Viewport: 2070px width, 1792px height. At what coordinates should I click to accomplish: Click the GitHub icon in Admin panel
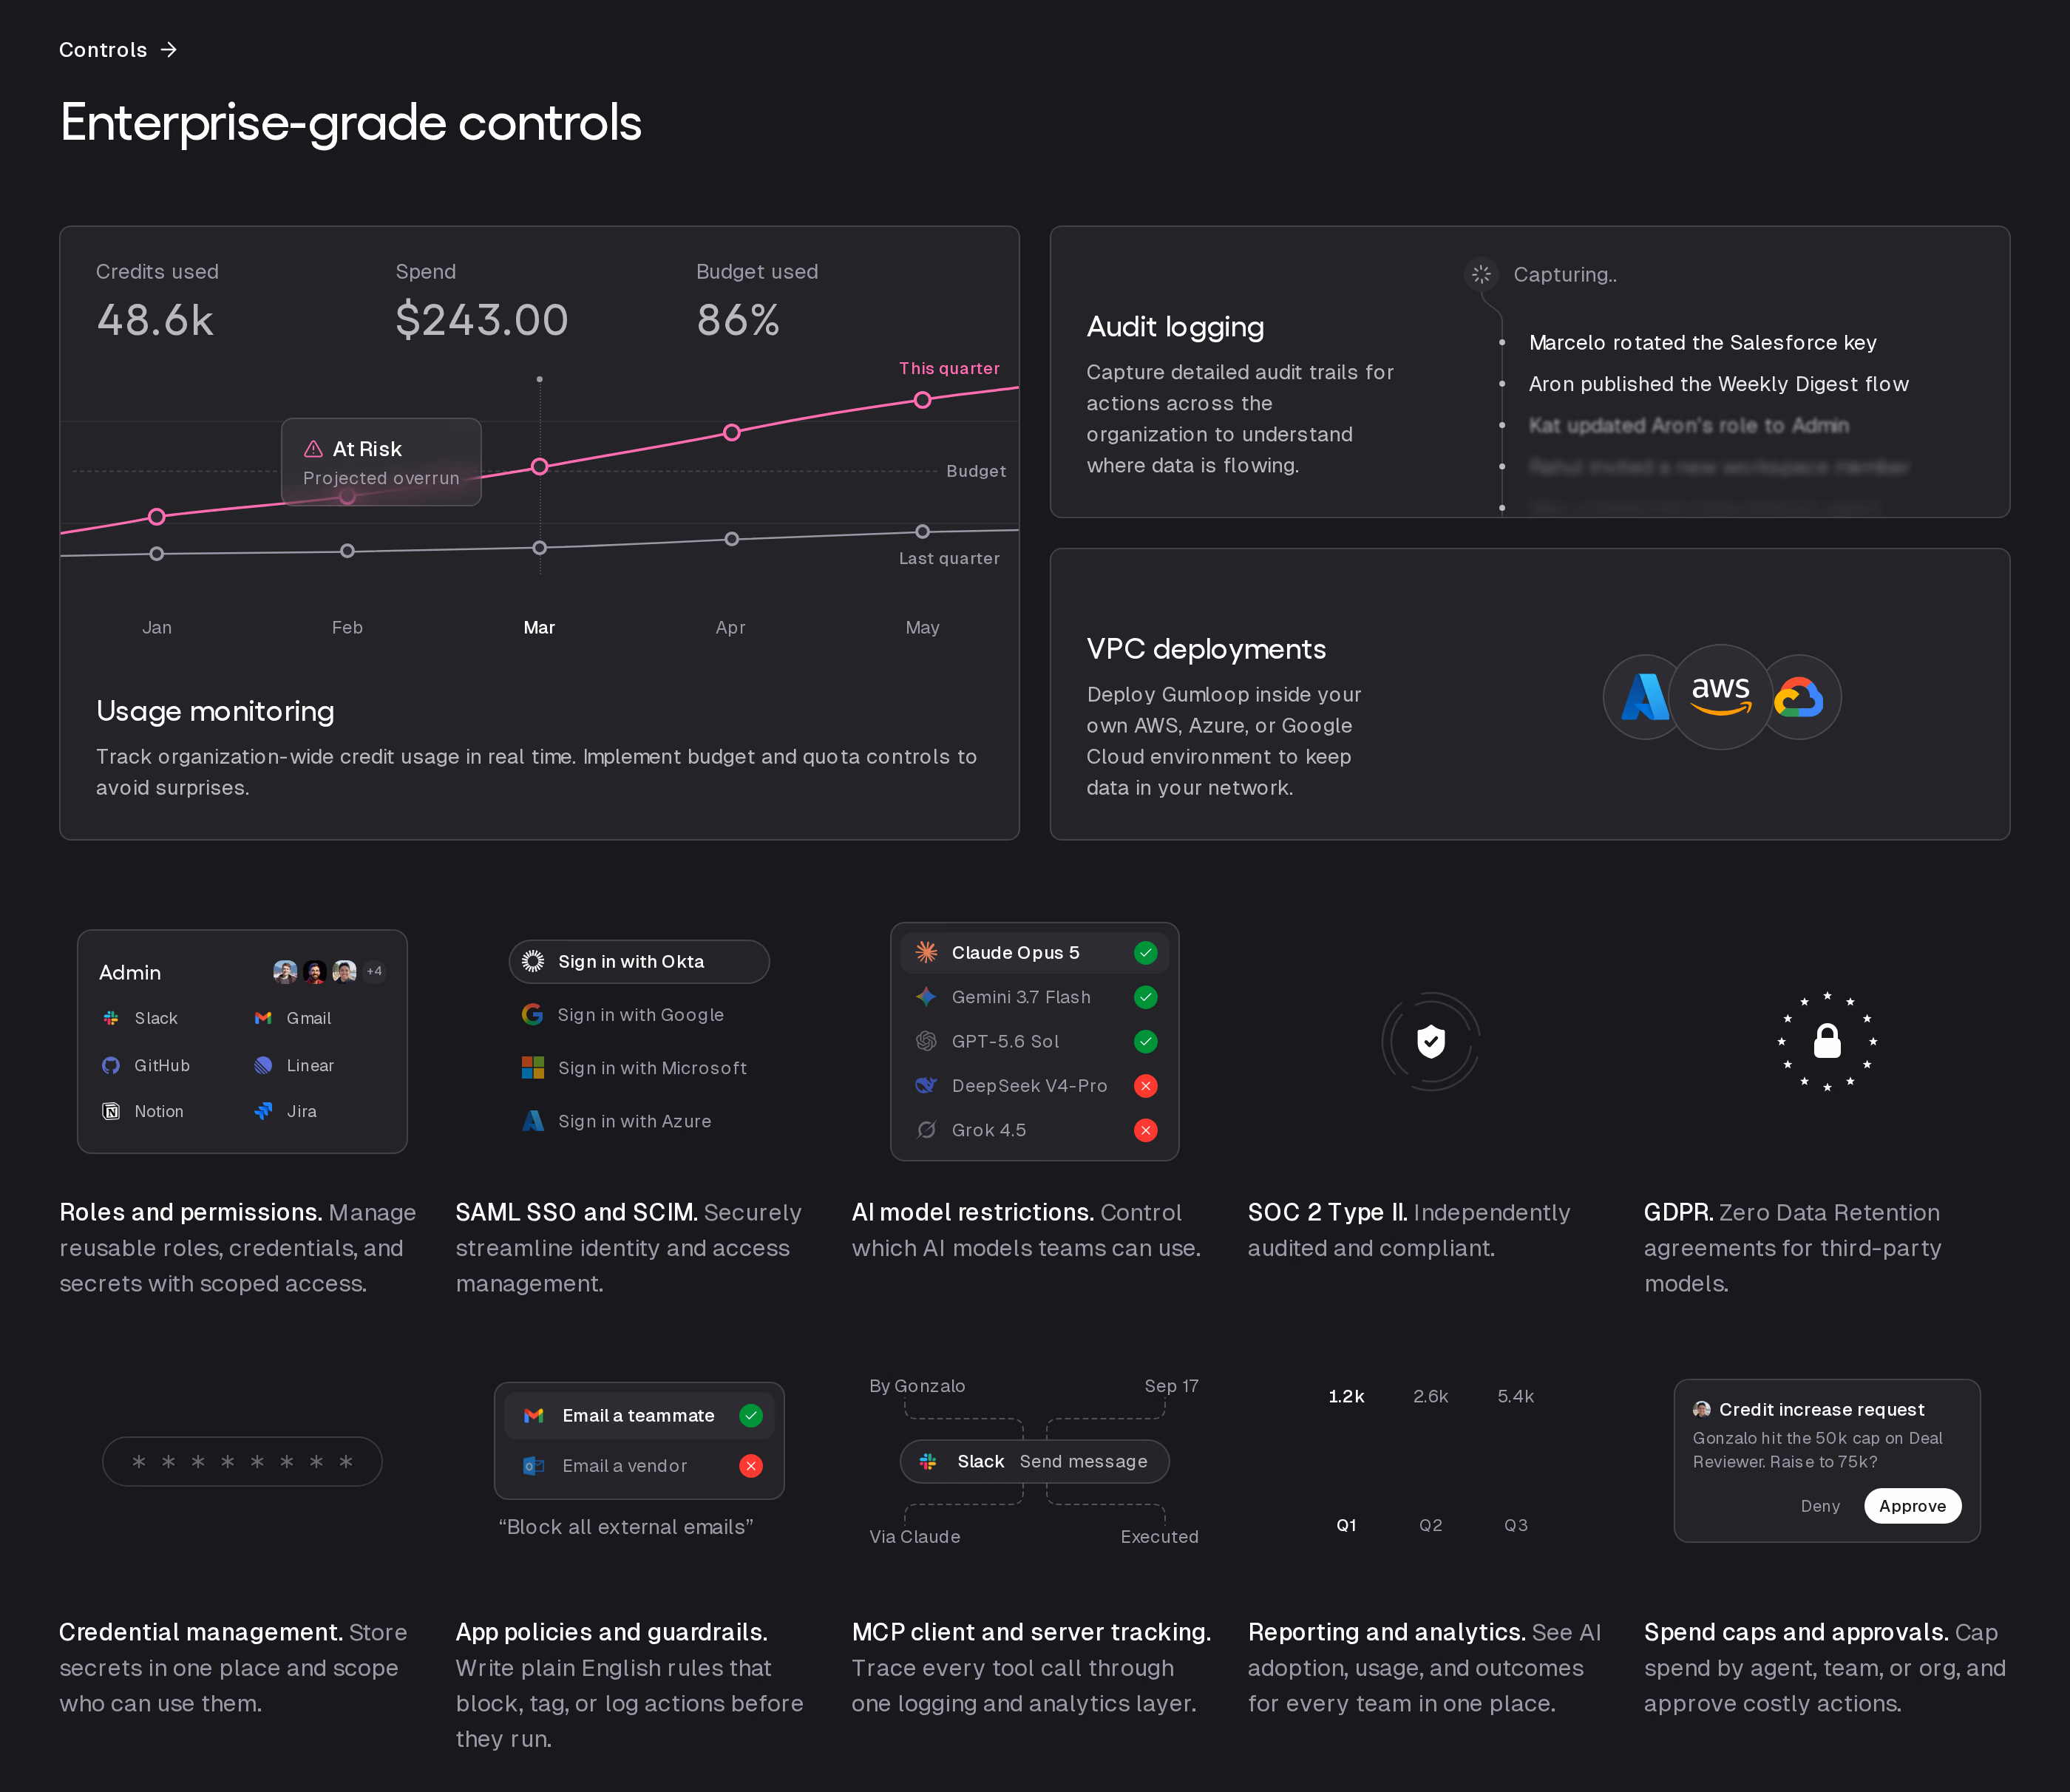pos(111,1065)
